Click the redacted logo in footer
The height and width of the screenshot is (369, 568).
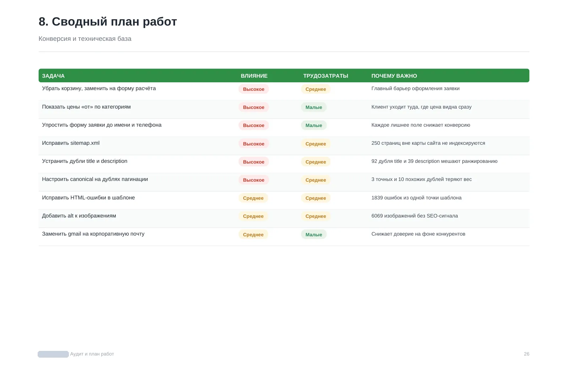coord(53,354)
